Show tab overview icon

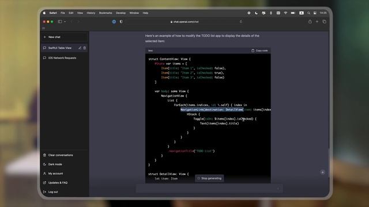[x=324, y=22]
